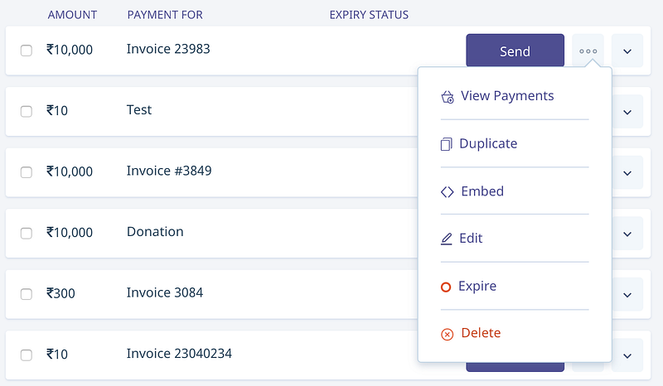Choose Duplicate from the options menu
This screenshot has height=386, width=663.
pos(488,143)
